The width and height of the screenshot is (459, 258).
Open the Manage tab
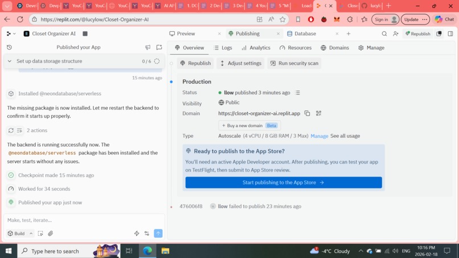pyautogui.click(x=371, y=48)
